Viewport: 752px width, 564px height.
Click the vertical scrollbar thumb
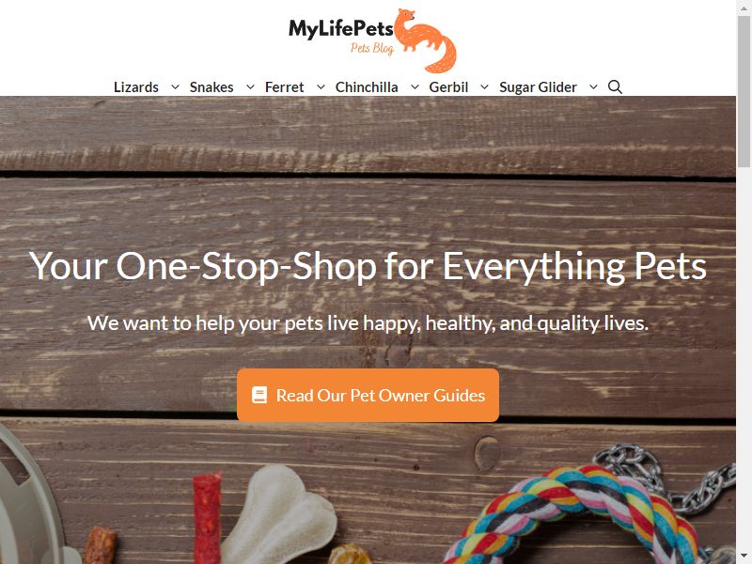tap(744, 91)
